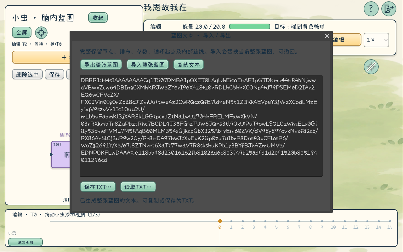Click the node's left connection port
Viewport: 403px width, 252px height.
tap(51, 154)
